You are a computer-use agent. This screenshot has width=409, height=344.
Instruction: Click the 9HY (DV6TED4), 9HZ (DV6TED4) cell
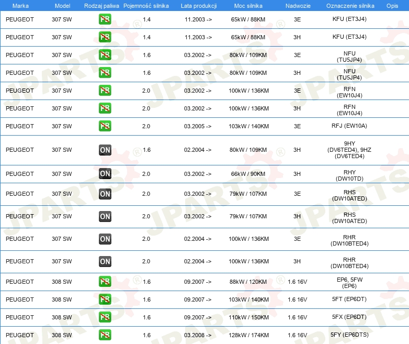(349, 150)
